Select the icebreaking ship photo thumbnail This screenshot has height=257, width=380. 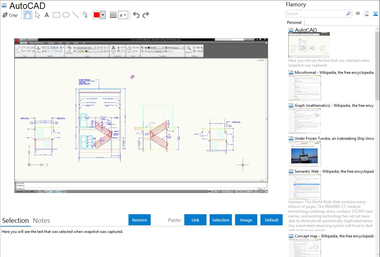(305, 154)
